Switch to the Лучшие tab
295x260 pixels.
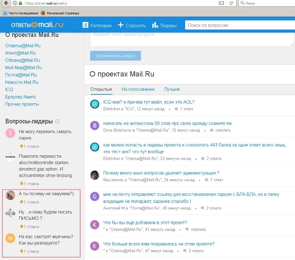click(x=172, y=89)
